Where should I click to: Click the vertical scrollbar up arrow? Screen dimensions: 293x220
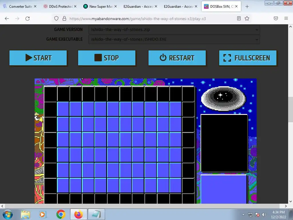291,26
